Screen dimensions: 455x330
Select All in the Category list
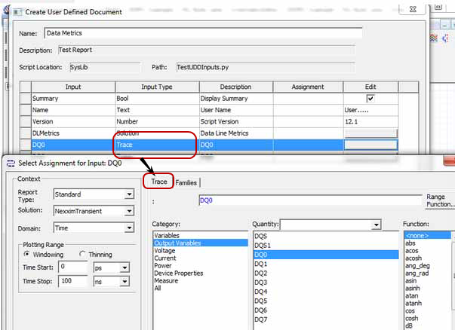pos(158,289)
